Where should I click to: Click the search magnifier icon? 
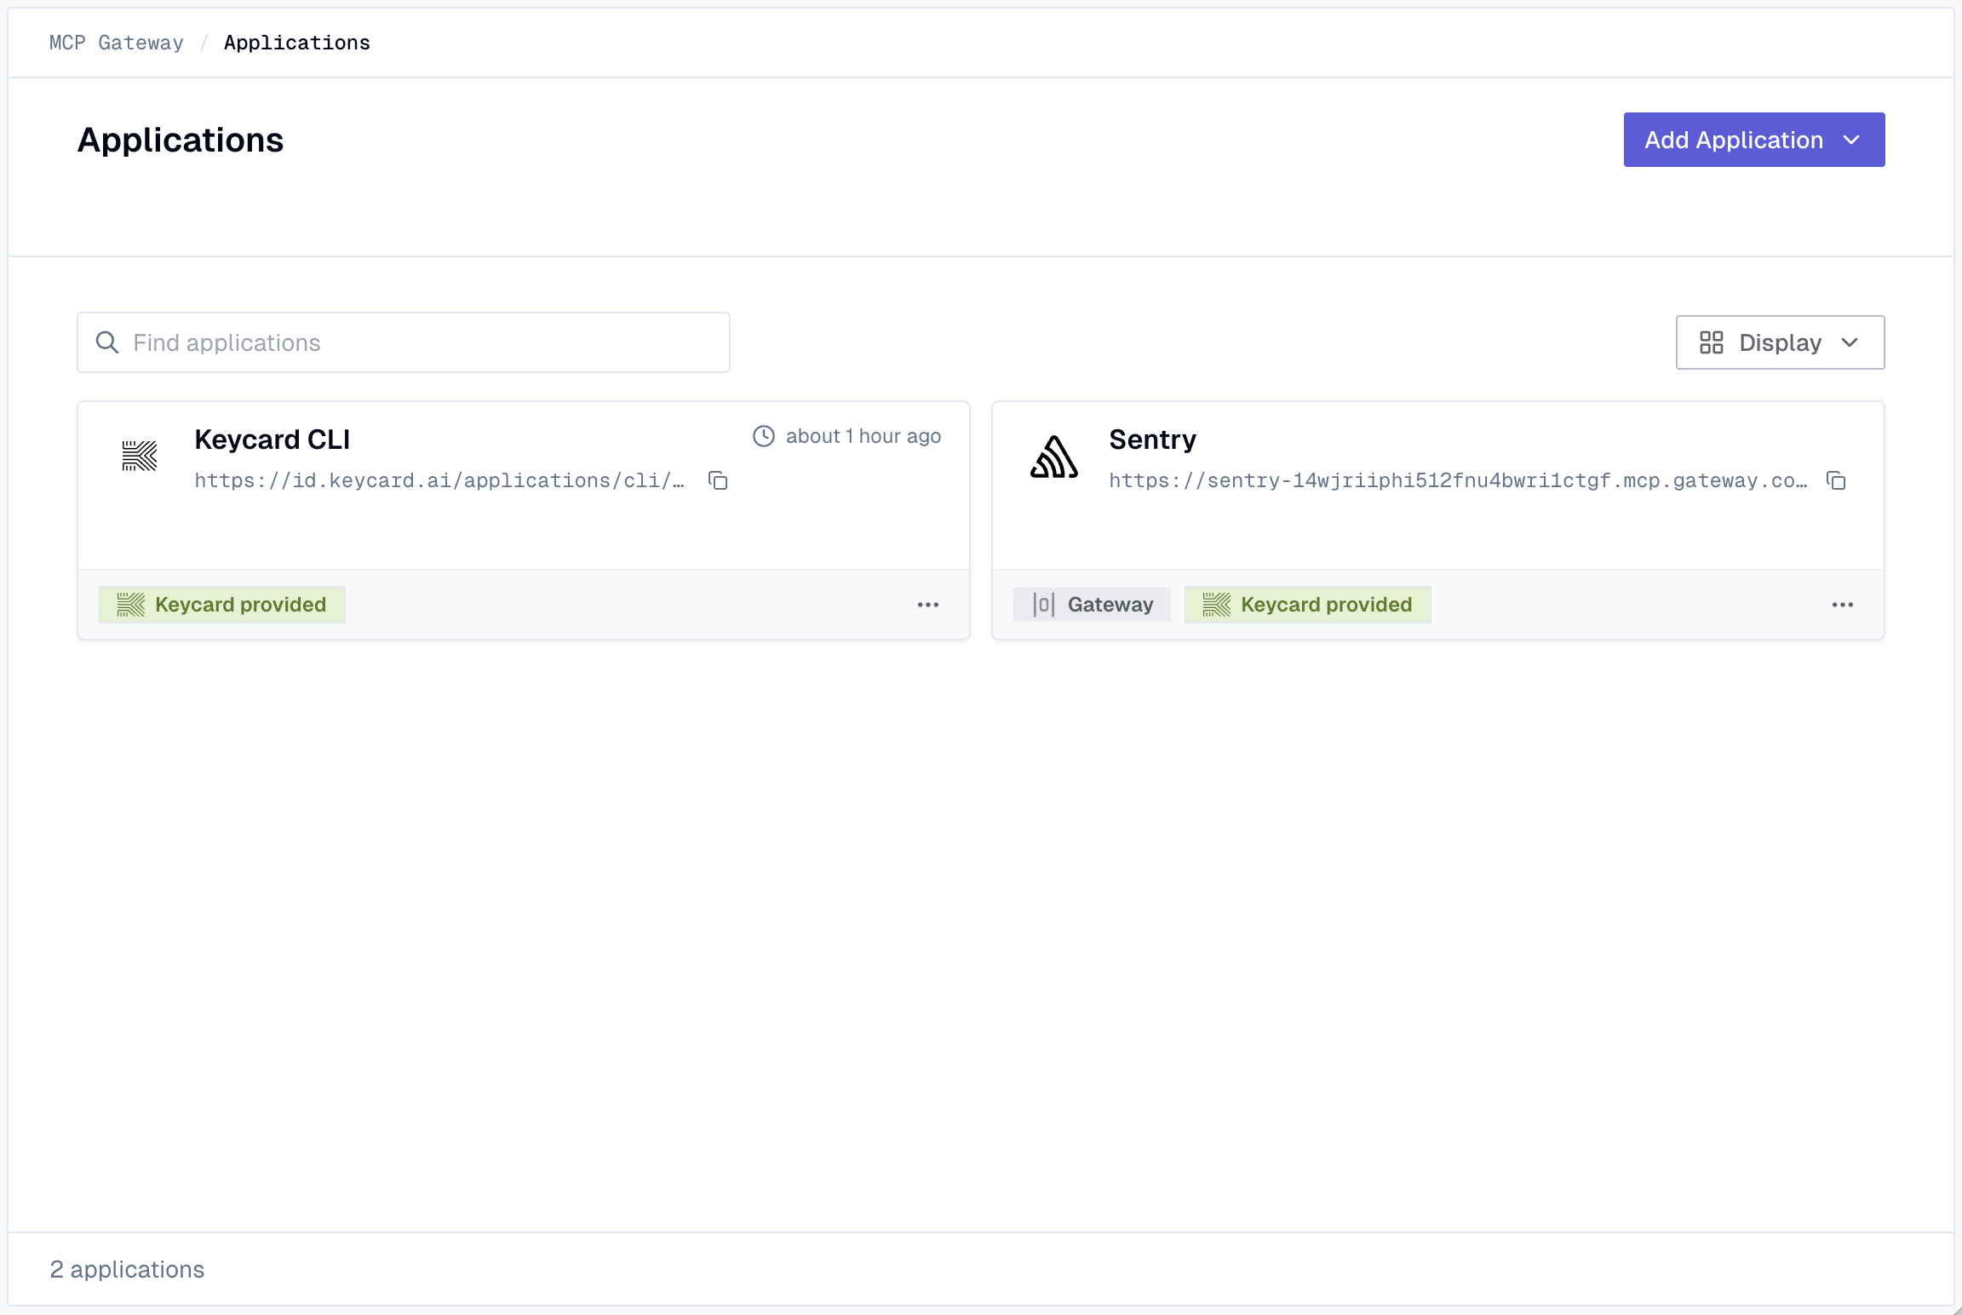(x=106, y=342)
